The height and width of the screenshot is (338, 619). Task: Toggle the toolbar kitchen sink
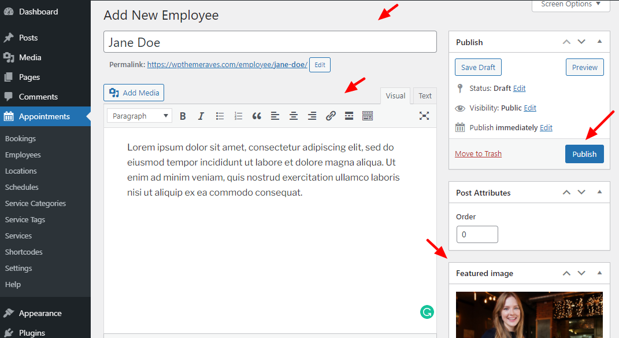(x=368, y=116)
